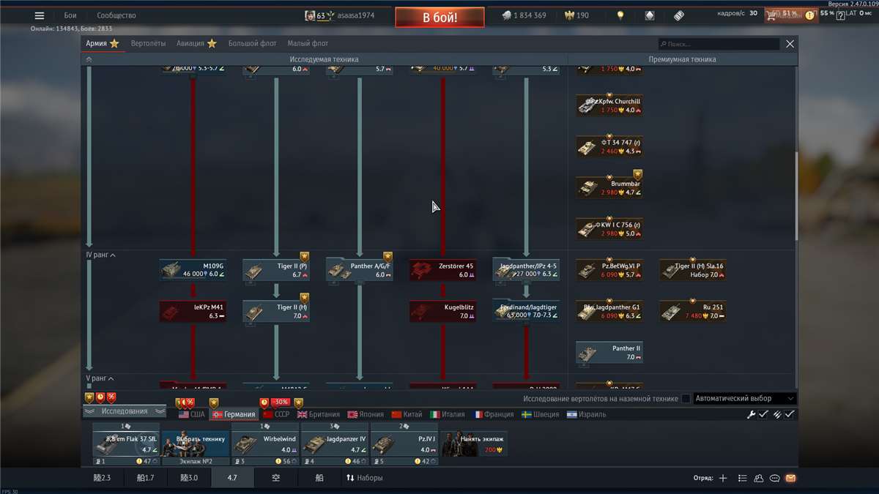Select the Tiger II (P) tank
The width and height of the screenshot is (879, 494).
(x=276, y=270)
